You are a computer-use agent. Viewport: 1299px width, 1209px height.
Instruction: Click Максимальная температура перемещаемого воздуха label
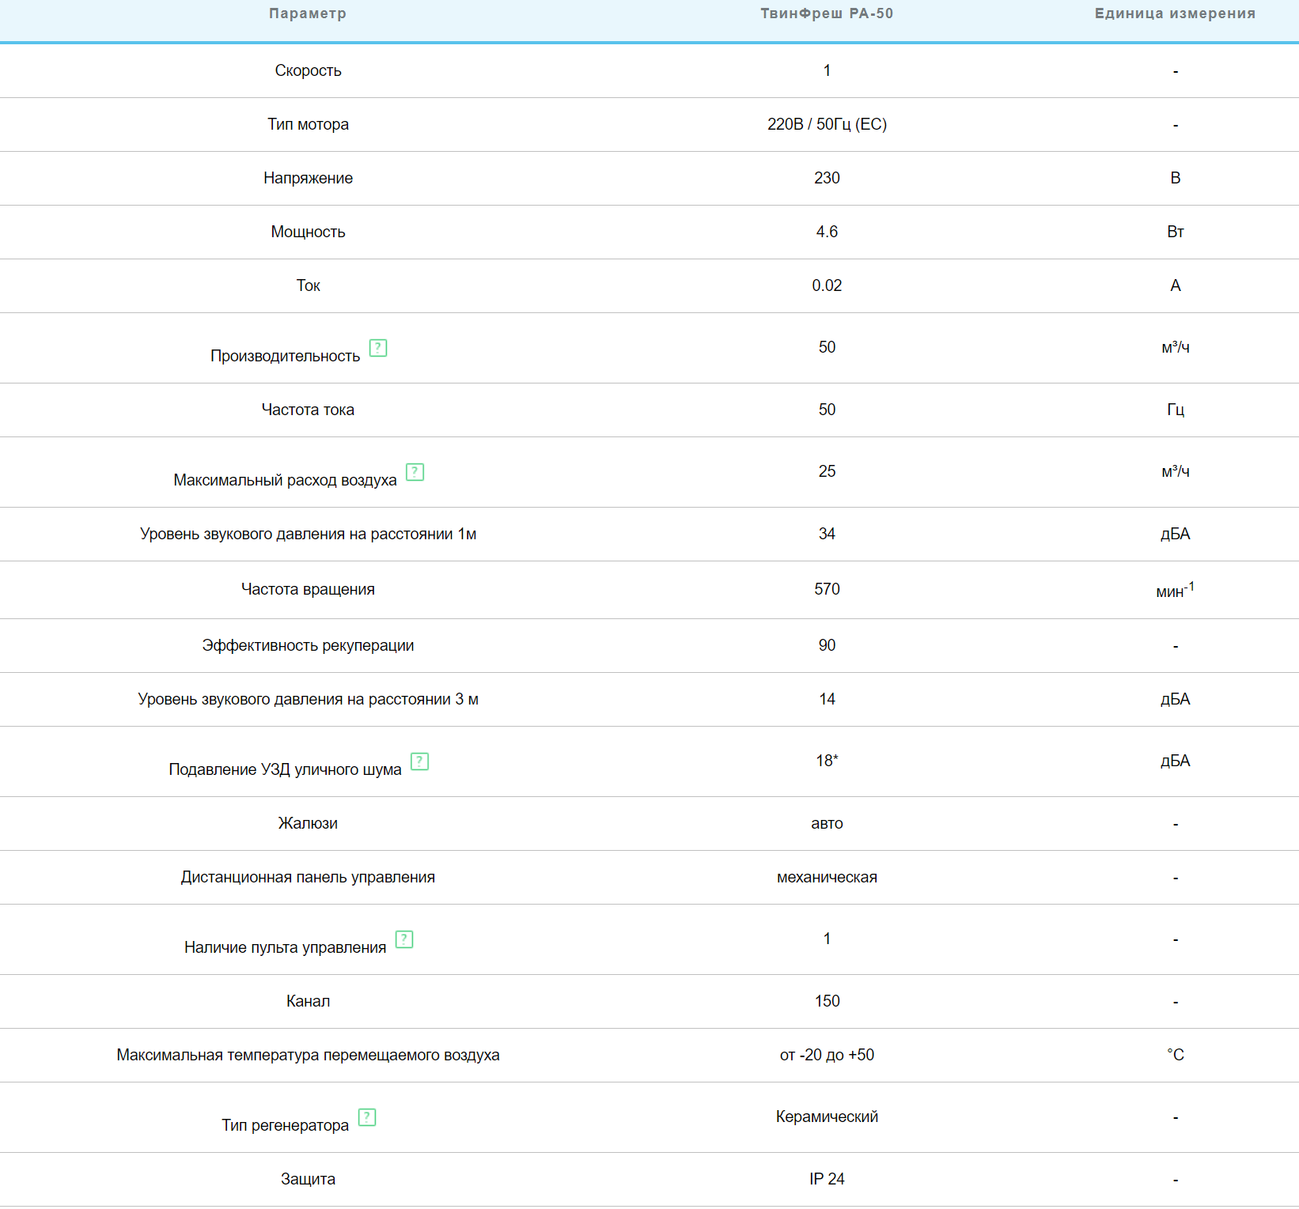[308, 1055]
